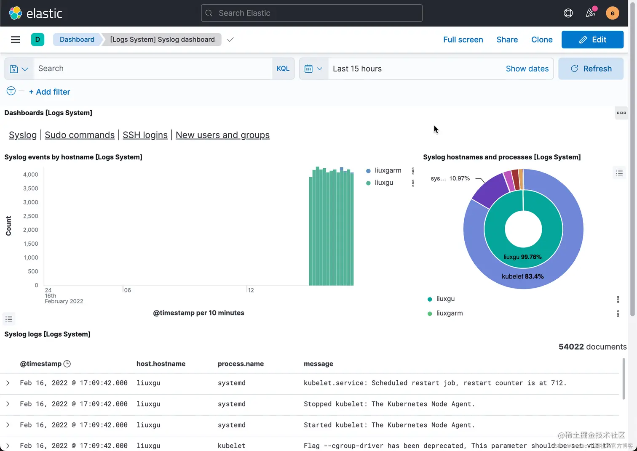Viewport: 637px width, 451px height.
Task: Click the filter options icon
Action: 11,91
